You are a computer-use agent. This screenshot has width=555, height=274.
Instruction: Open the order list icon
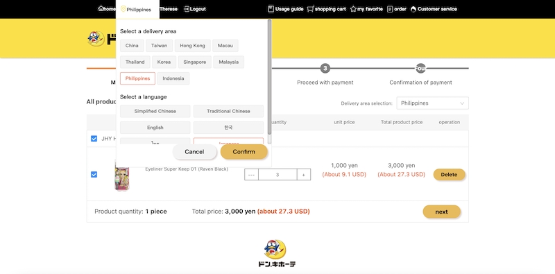pyautogui.click(x=390, y=9)
